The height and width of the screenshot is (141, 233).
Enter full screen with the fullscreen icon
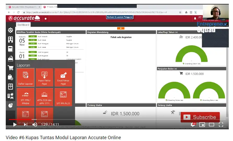(221, 125)
